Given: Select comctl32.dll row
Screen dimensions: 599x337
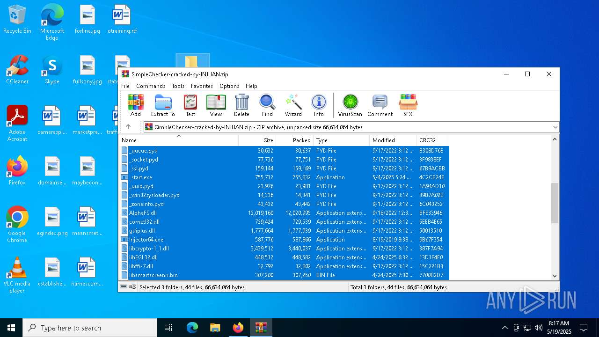Looking at the screenshot, I should pyautogui.click(x=284, y=222).
